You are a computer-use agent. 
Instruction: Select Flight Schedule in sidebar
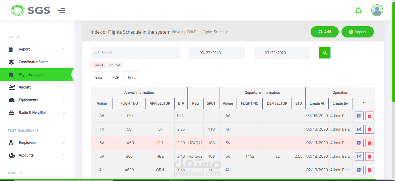31,75
